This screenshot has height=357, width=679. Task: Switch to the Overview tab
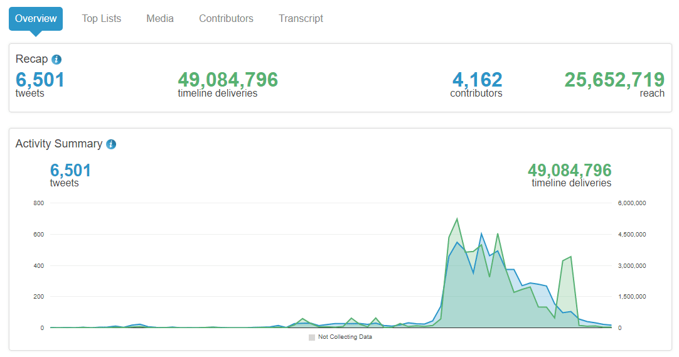36,19
